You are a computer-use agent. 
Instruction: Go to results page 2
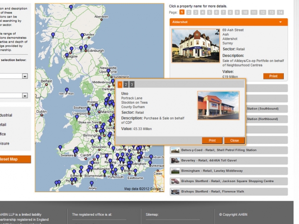pos(189,12)
